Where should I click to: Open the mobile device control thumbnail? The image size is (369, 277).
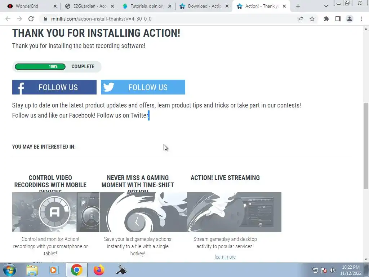[x=56, y=212]
